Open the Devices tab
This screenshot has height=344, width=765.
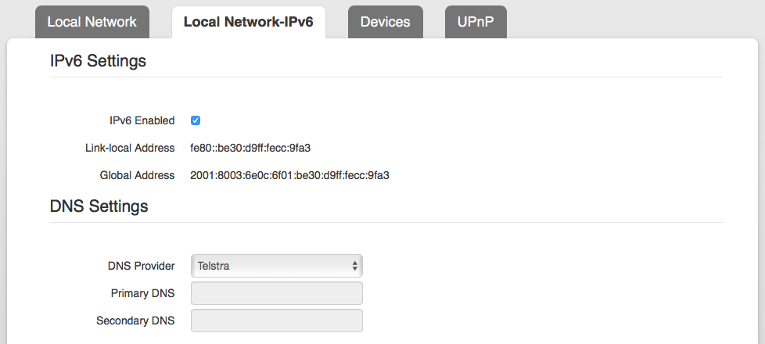pos(386,22)
